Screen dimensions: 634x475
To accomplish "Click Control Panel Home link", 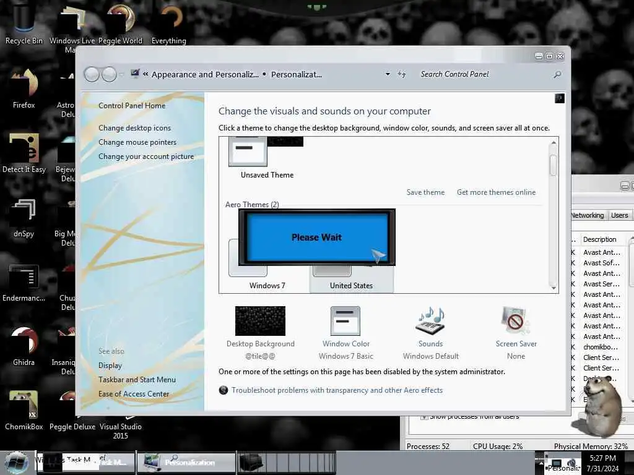I will point(132,105).
